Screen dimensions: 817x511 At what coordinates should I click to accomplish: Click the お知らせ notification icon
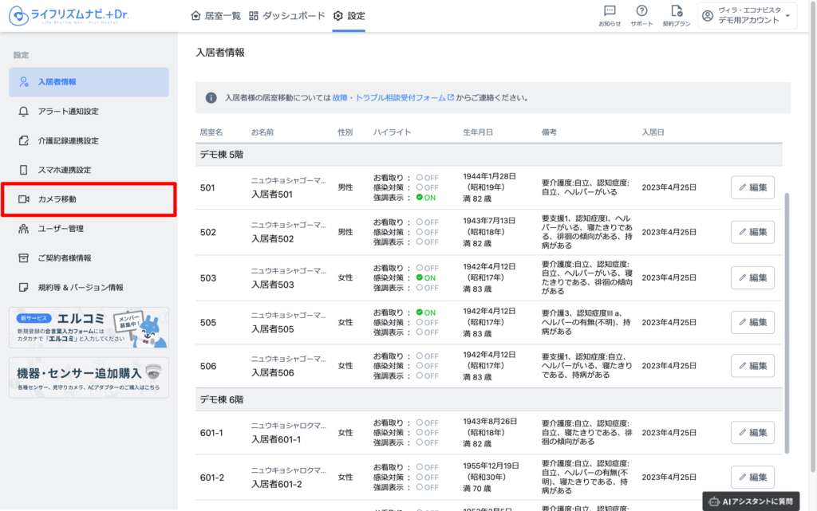(x=610, y=15)
